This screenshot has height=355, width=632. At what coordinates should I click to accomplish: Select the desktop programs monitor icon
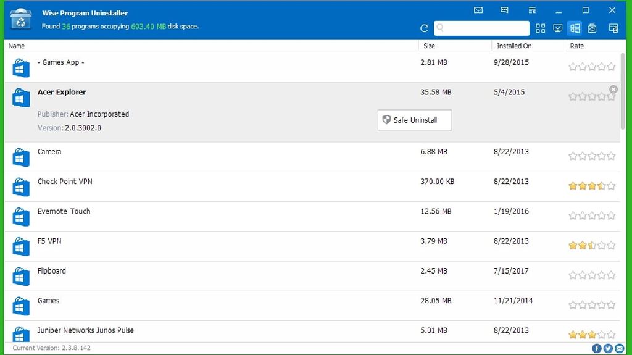tap(558, 28)
